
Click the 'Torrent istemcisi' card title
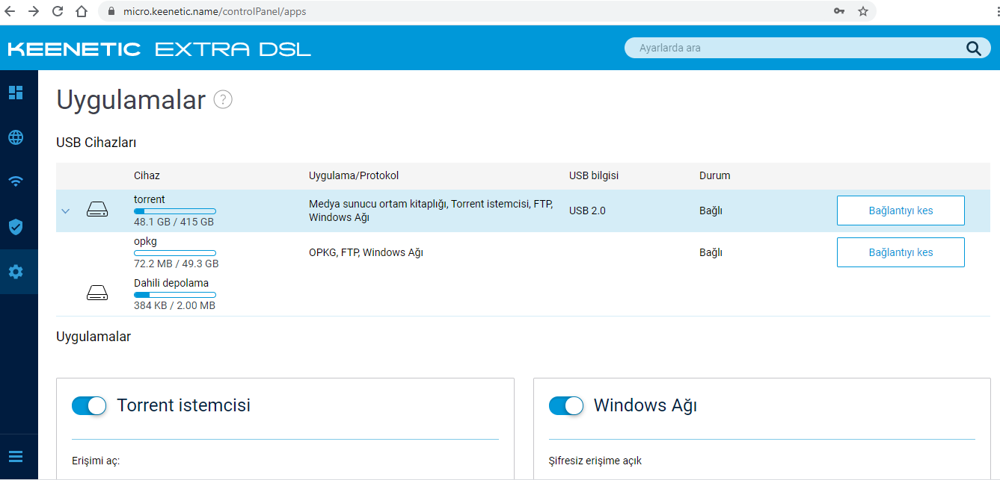point(184,405)
